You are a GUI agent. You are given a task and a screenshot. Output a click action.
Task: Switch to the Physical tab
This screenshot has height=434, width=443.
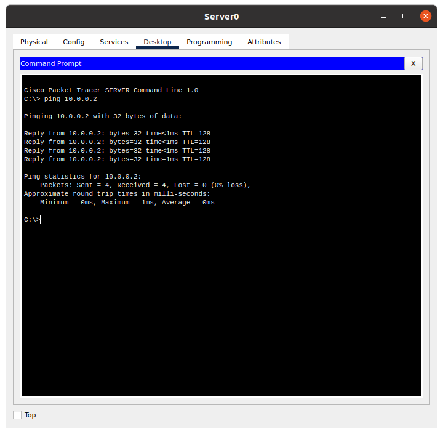coord(34,42)
